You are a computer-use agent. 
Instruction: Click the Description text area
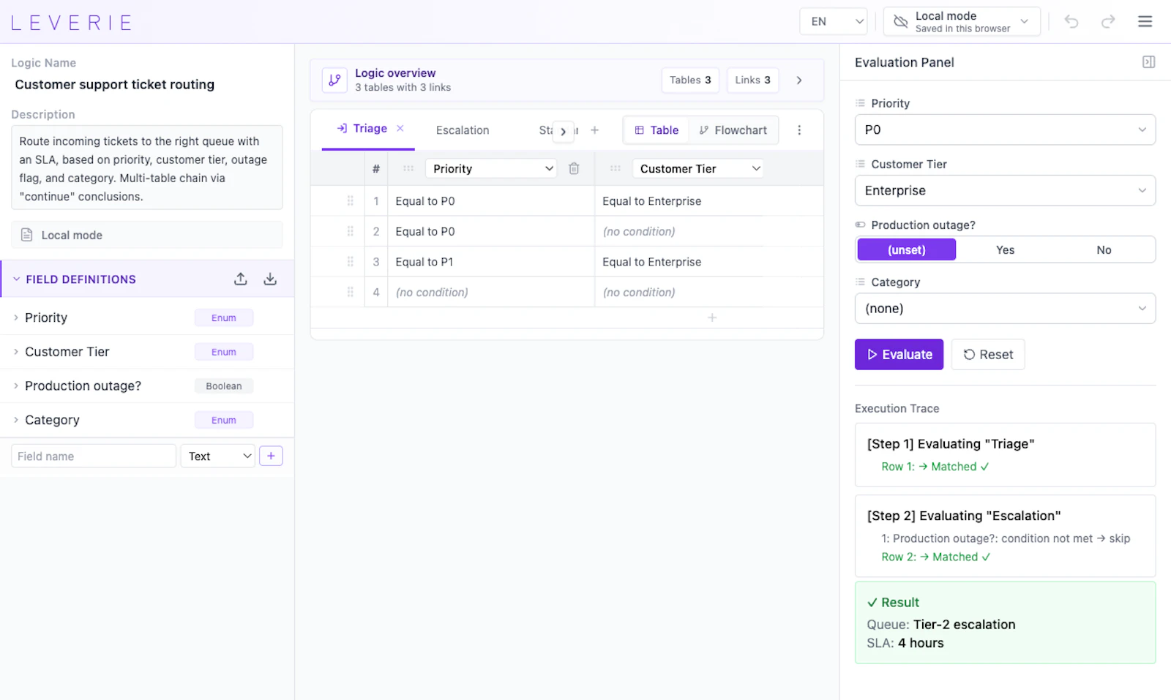tap(146, 168)
